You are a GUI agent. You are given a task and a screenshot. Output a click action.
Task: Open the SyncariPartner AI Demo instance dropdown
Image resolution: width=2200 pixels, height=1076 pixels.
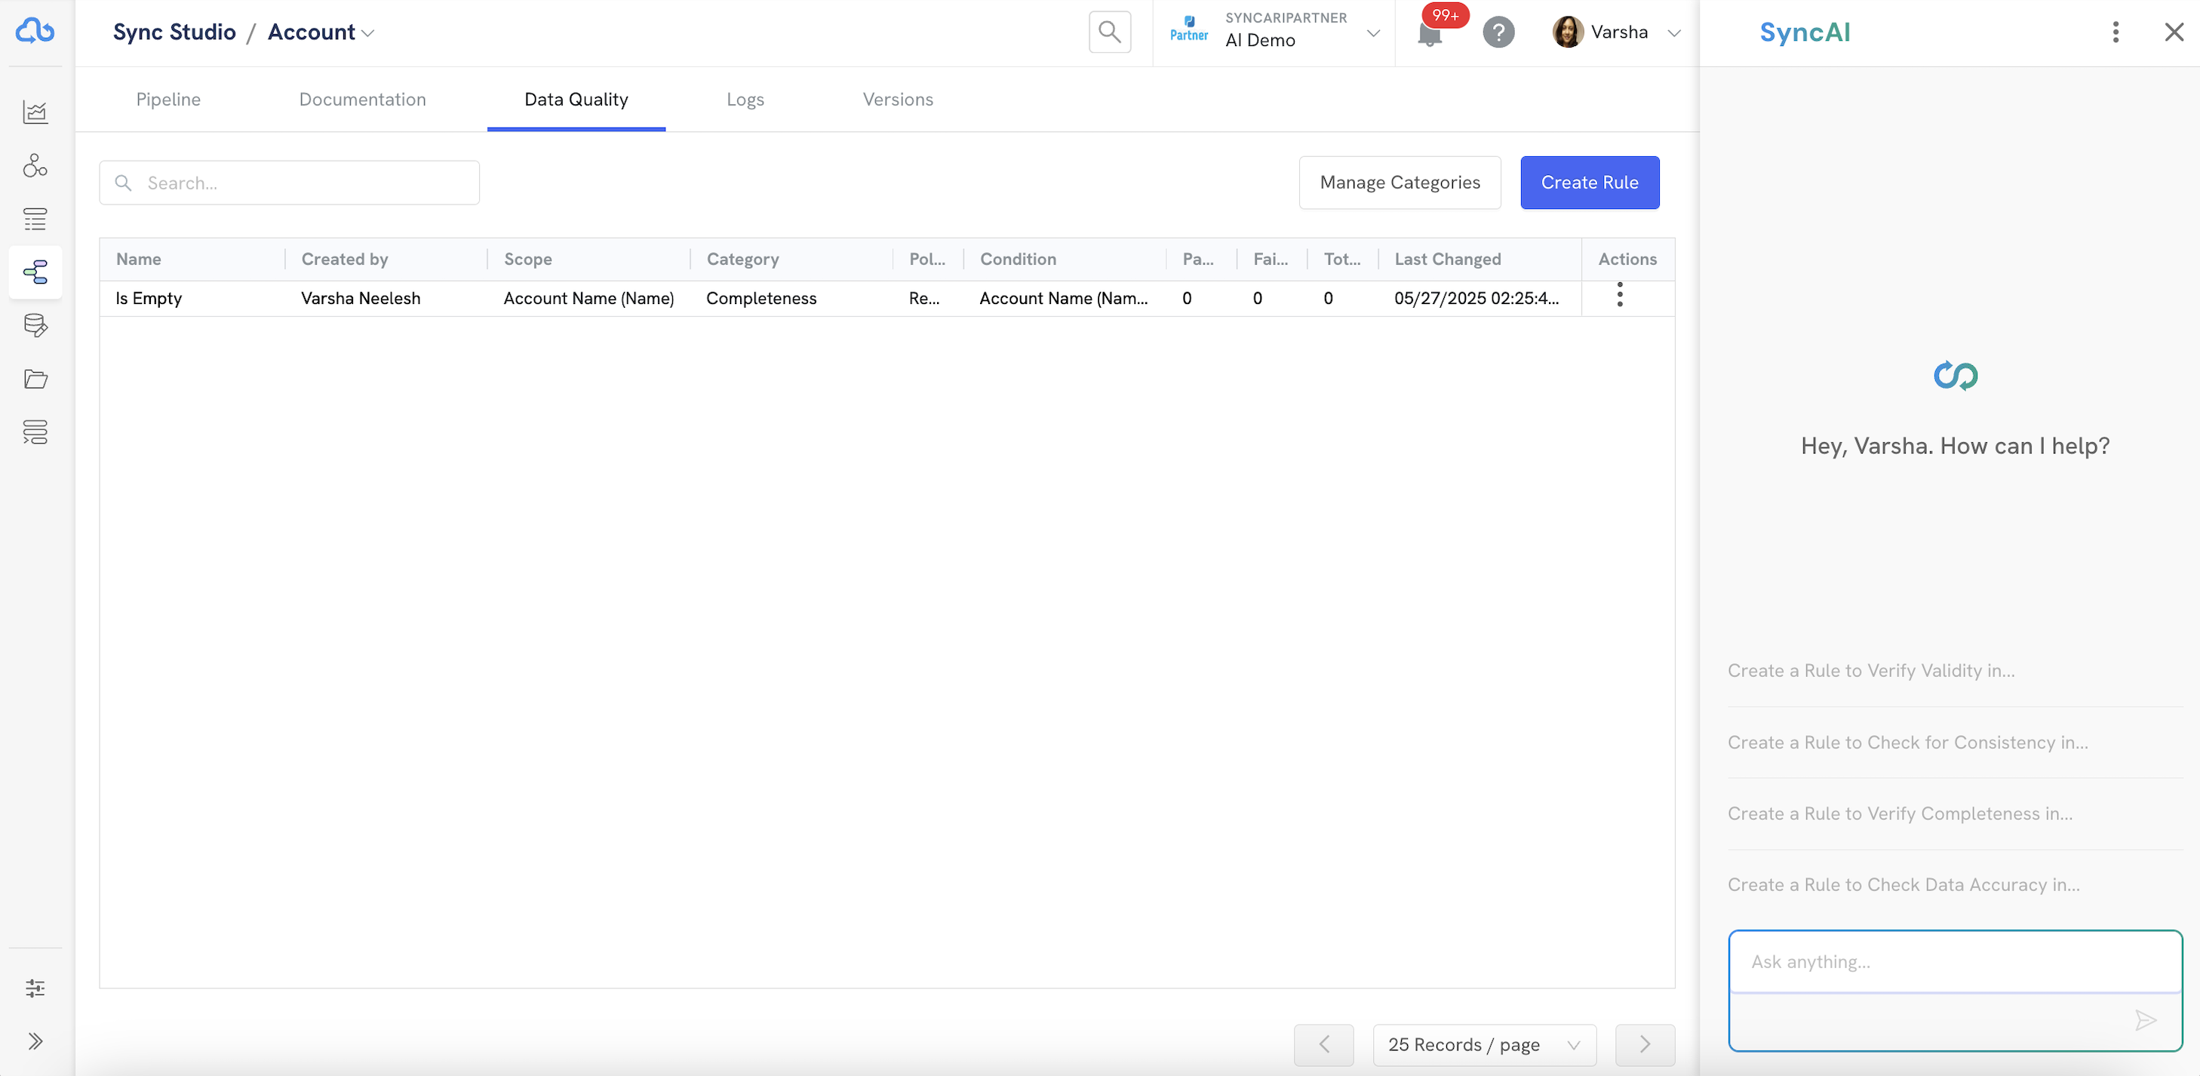click(x=1274, y=32)
